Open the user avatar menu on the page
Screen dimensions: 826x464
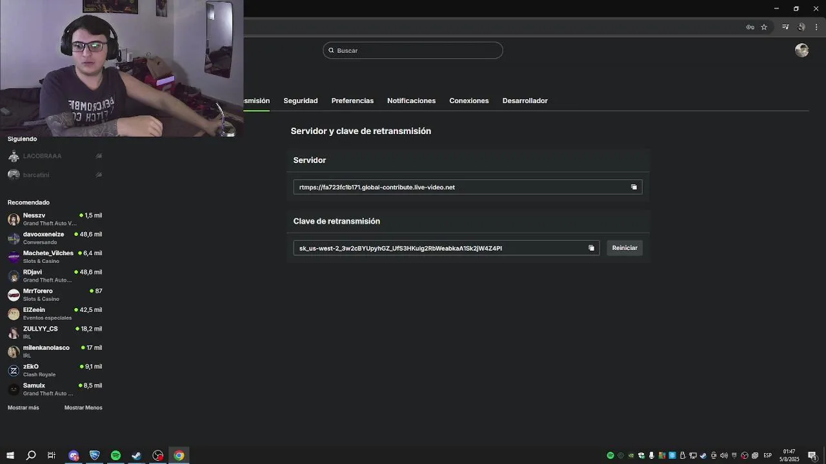[x=802, y=50]
